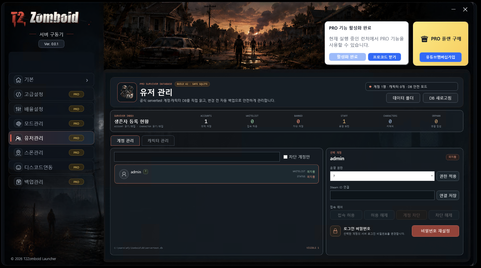Viewport: 481px width, 268px height.
Task: Click the map pin icon for 스폰관리
Action: (18, 153)
